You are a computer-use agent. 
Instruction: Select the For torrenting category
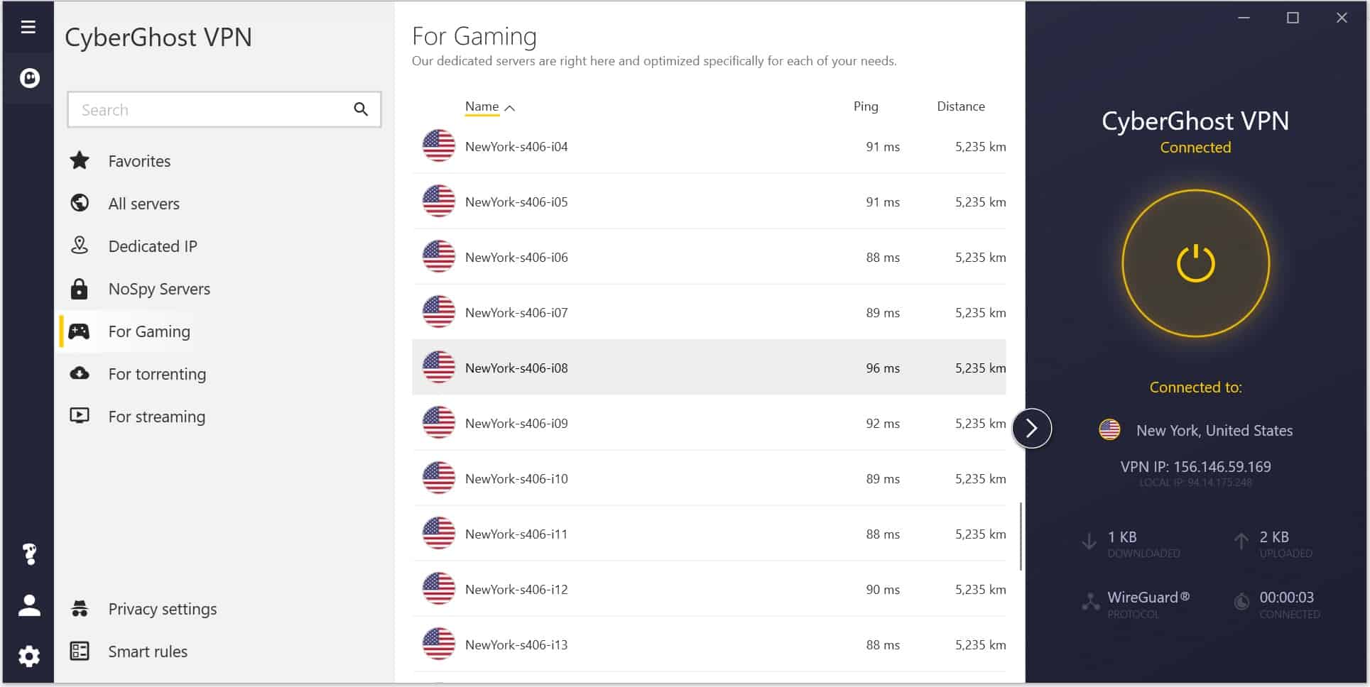pos(157,374)
